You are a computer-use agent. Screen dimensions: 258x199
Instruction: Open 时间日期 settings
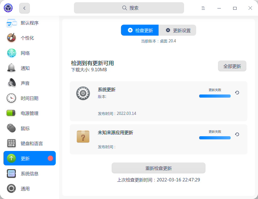(30, 98)
